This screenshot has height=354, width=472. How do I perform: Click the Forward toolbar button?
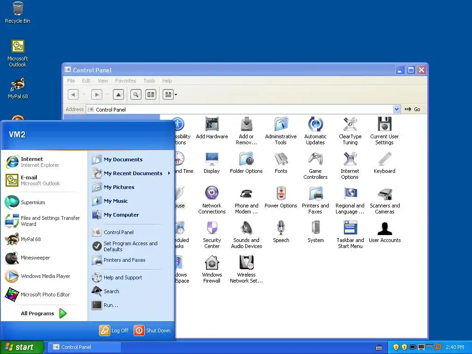click(97, 94)
